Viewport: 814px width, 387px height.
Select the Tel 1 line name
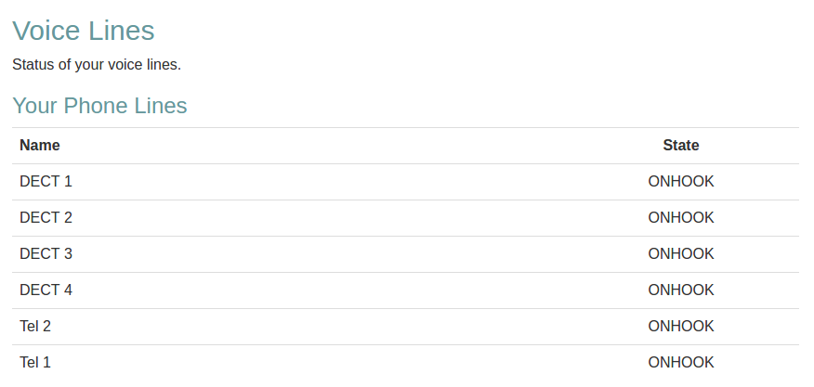35,362
